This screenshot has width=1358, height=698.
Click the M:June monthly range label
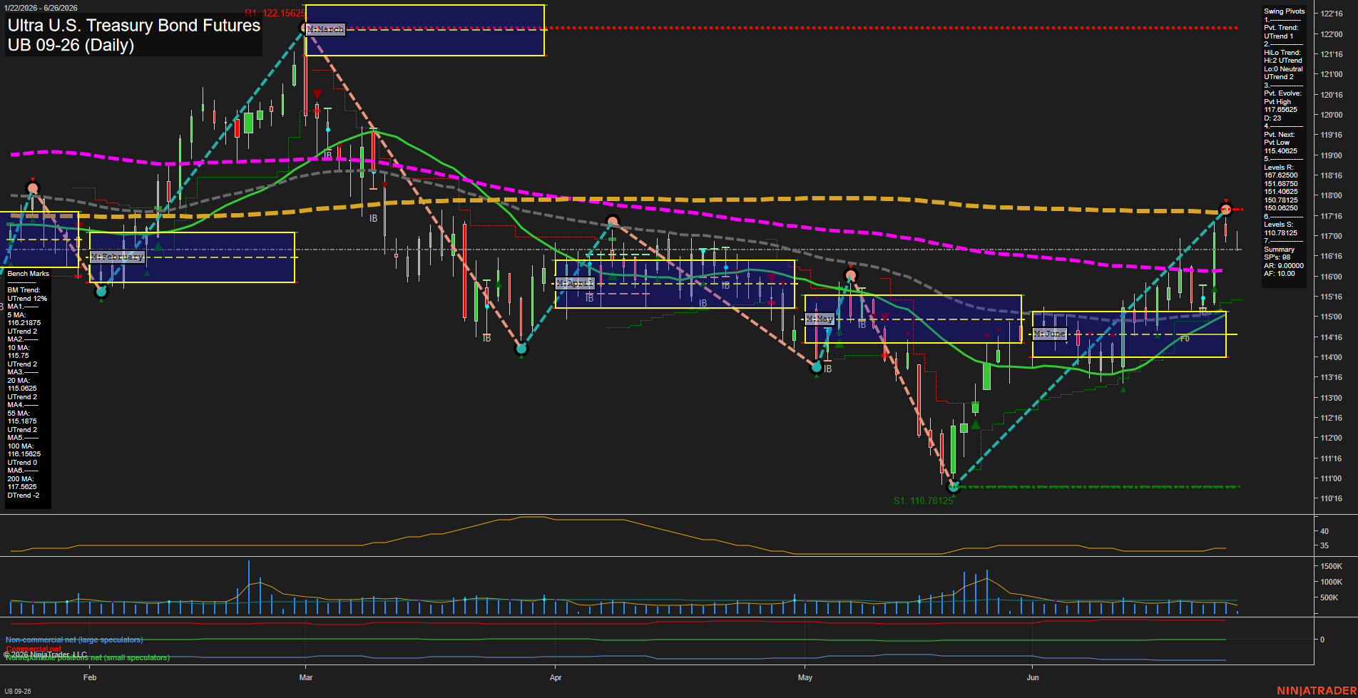[1049, 334]
